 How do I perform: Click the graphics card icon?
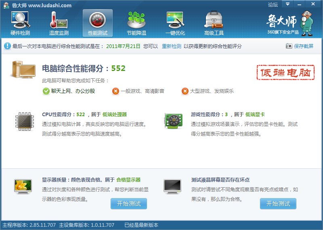pos(173,121)
